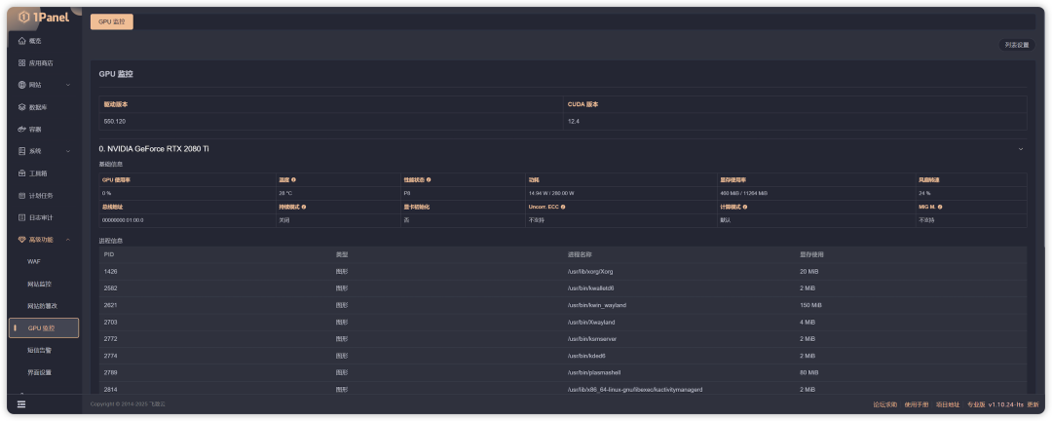Screen dimensions: 1052x421
Task: Click the PID 2582 cell
Action: (x=111, y=288)
